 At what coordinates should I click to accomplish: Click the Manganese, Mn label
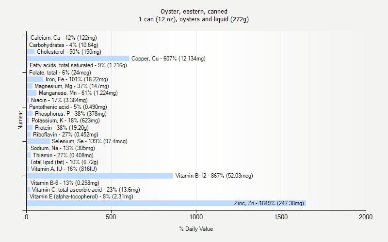78,93
